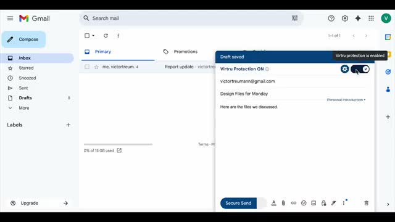Click the storage usage bar
This screenshot has width=395, height=222.
118,144
